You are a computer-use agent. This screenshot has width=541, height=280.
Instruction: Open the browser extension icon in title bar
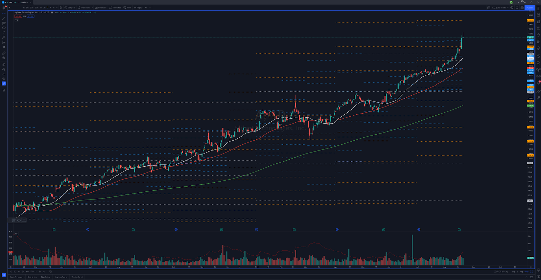511,2
